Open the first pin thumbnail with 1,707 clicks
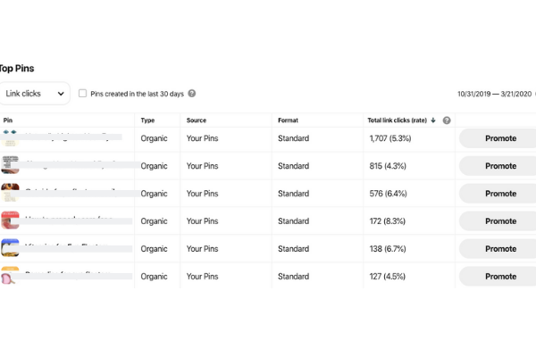Viewport: 536px width, 357px height. 11,138
